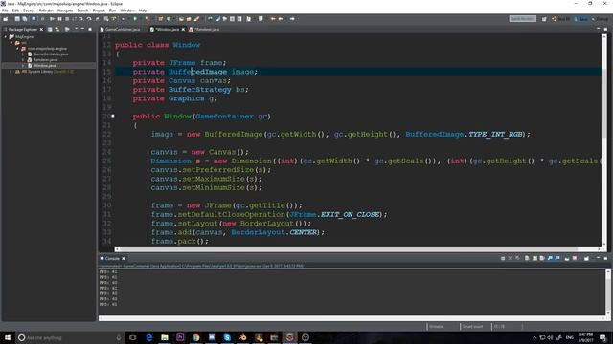The image size is (613, 344).
Task: Open Google Chrome from the taskbar
Action: point(195,337)
